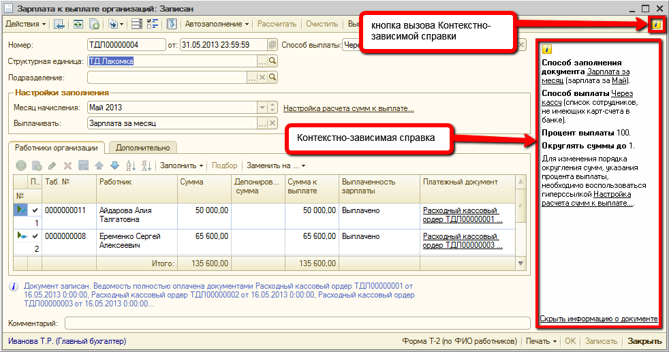
Task: Click the Закрыть button
Action: [x=644, y=341]
